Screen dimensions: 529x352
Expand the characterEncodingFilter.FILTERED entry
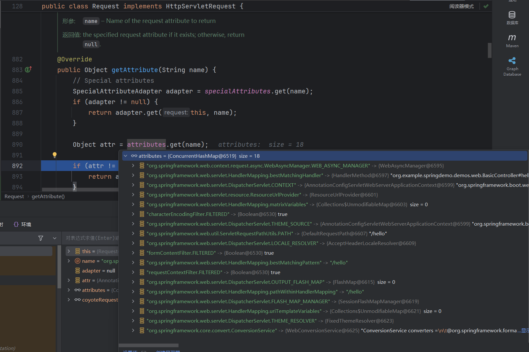133,214
